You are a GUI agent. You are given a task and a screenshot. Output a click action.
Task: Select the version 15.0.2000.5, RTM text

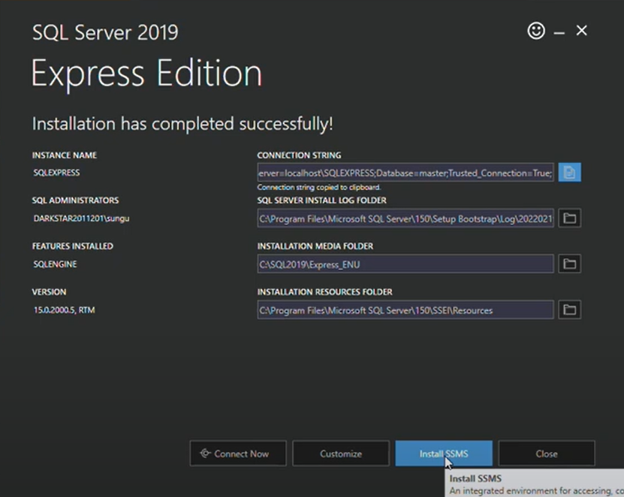(x=64, y=310)
